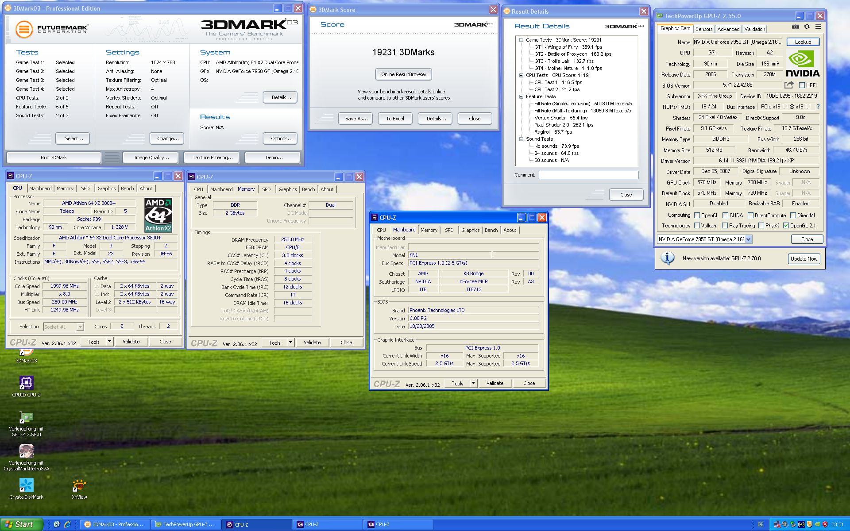The width and height of the screenshot is (850, 531).
Task: Select the XnView desktop icon
Action: tap(79, 489)
